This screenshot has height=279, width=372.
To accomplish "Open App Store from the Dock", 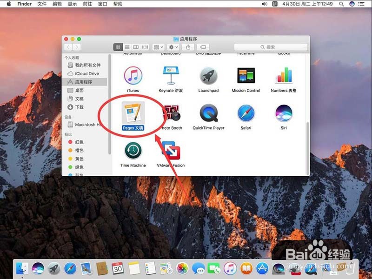I will pyautogui.click(x=262, y=269).
